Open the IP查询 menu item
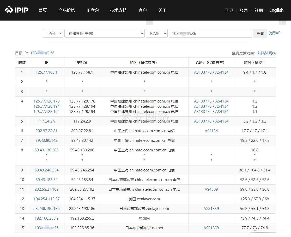Image resolution: width=291 pixels, height=237 pixels. [93, 10]
